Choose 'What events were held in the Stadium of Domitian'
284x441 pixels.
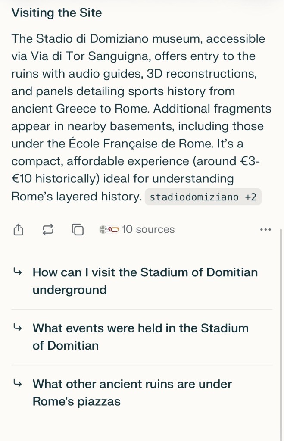click(x=140, y=337)
